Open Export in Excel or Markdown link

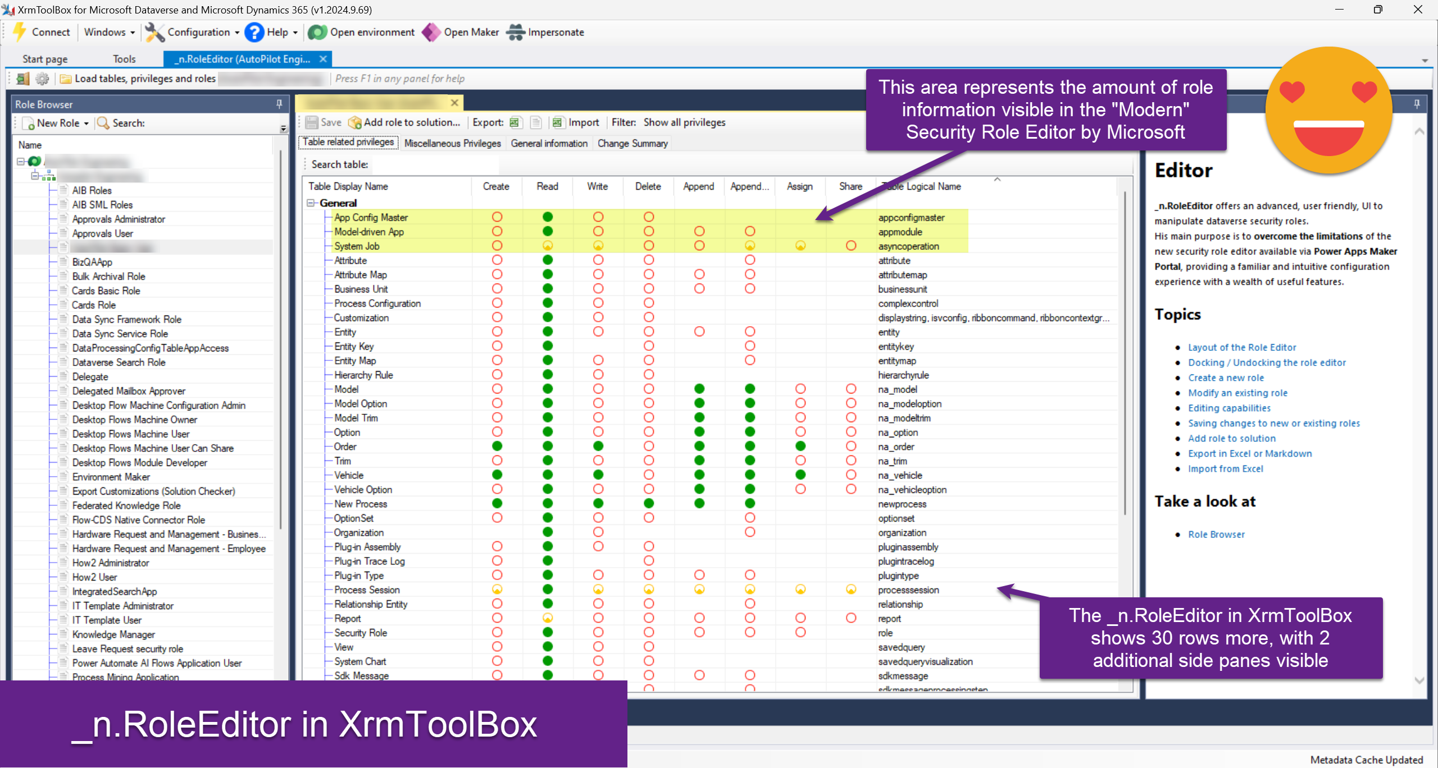[1250, 453]
